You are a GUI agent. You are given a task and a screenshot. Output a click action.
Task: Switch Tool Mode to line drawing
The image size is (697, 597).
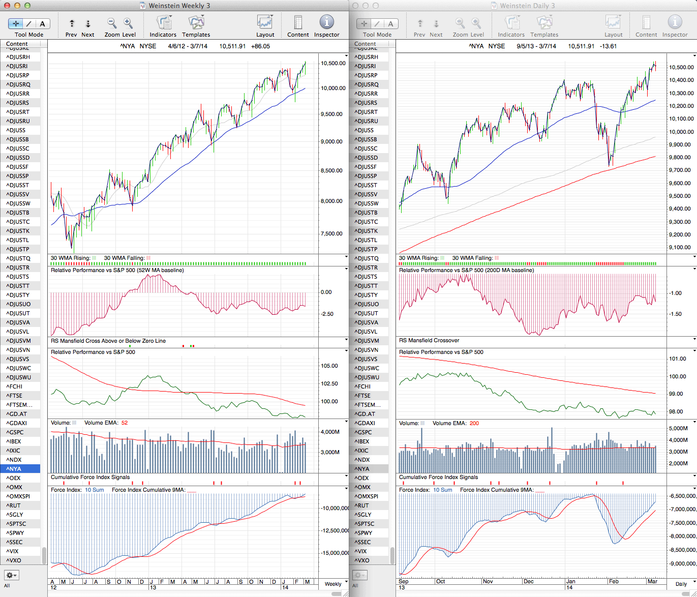(x=29, y=23)
